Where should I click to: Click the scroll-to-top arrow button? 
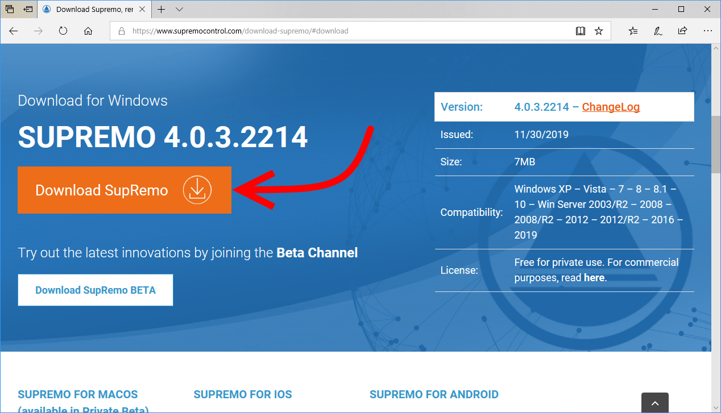click(655, 403)
